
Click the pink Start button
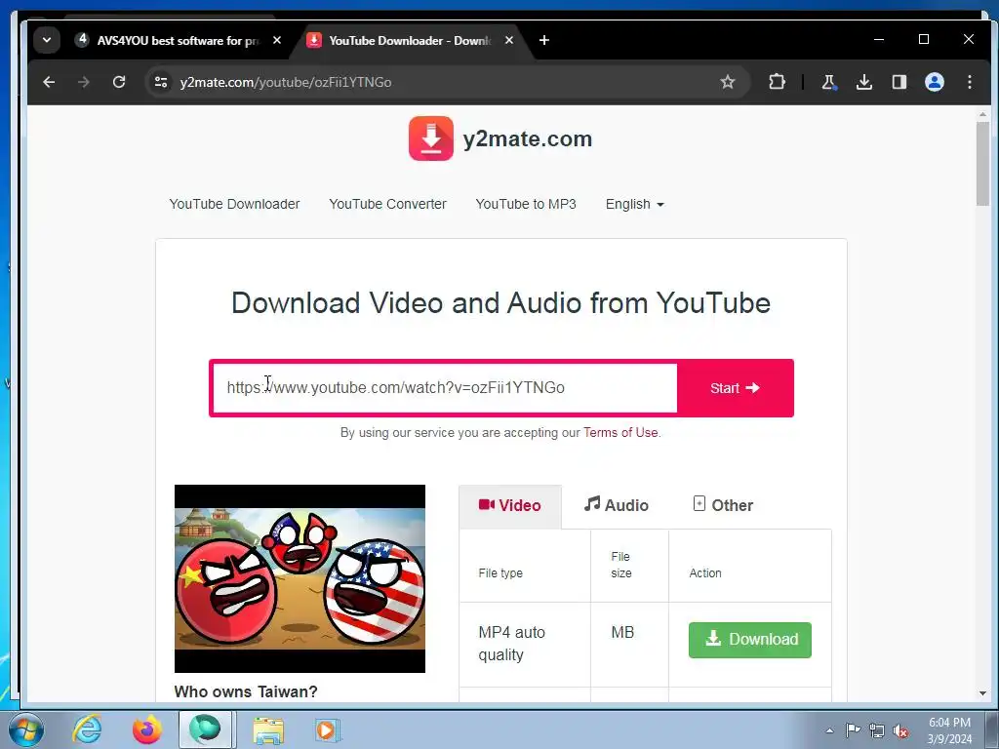point(736,388)
